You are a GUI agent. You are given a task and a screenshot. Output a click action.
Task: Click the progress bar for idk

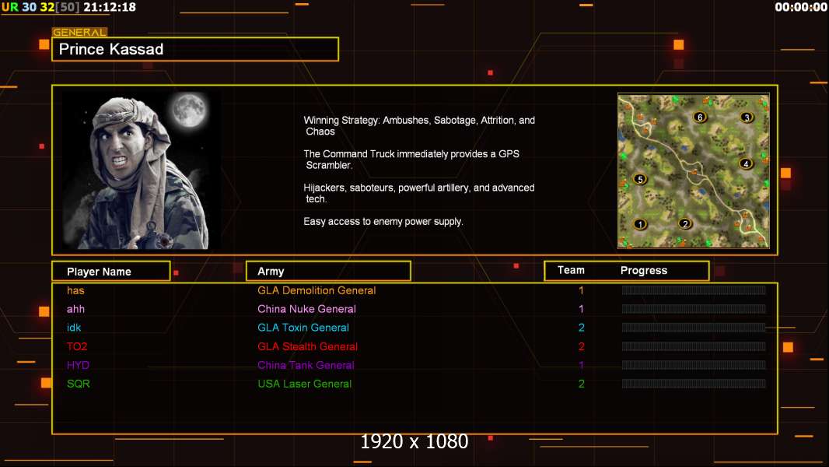(x=694, y=328)
